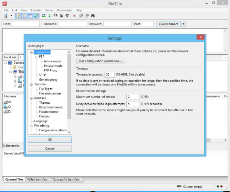Open the directory listing filters icon
The height and width of the screenshot is (192, 230).
[75, 15]
